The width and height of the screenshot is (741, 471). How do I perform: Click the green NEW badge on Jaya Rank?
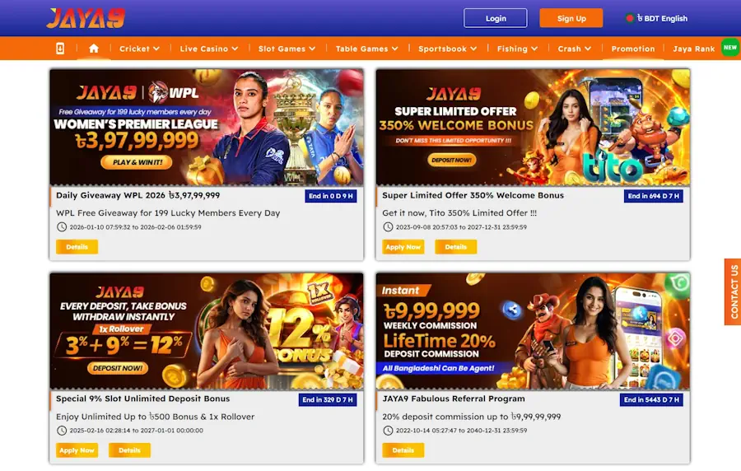pos(730,48)
